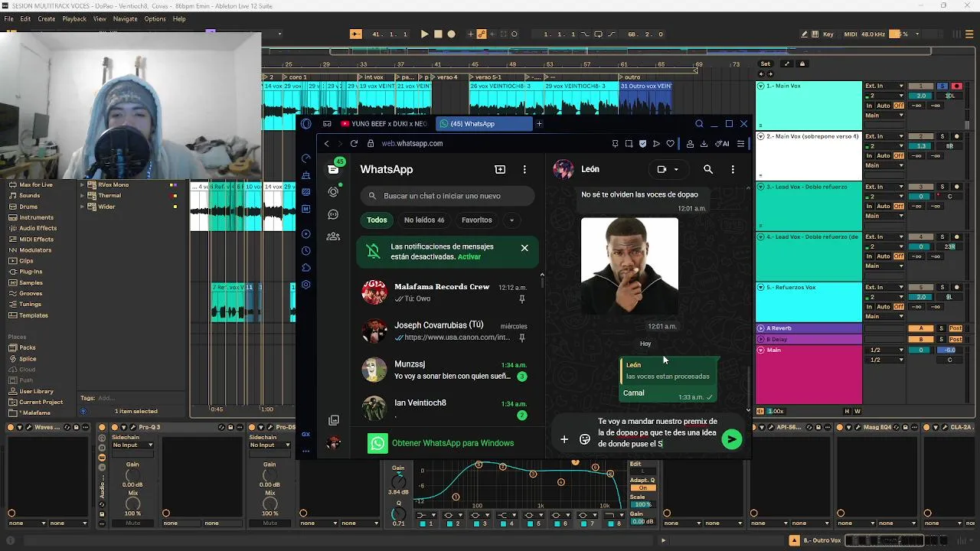Open the emoji picker in WhatsApp
The height and width of the screenshot is (551, 980).
pyautogui.click(x=585, y=439)
